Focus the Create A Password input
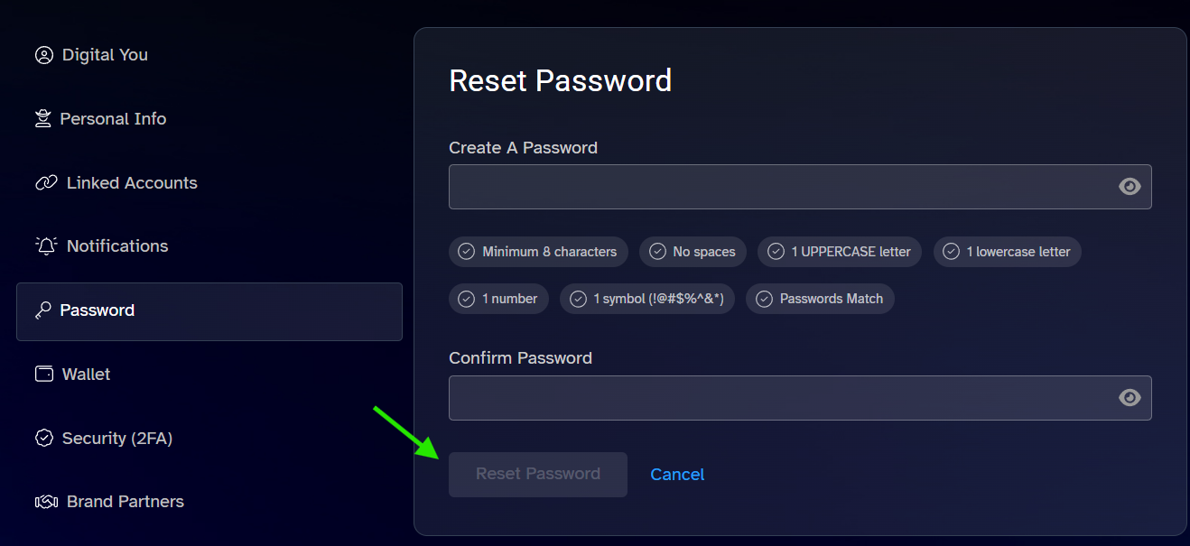1190x546 pixels. coord(800,187)
